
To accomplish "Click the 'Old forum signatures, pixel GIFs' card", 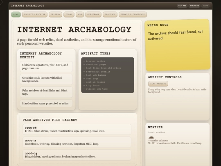I will (46, 66).
